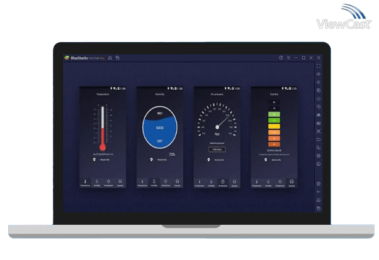This screenshot has width=379, height=260.
Task: Select Humidity tab on the Air pressure screen
Action: click(211, 183)
